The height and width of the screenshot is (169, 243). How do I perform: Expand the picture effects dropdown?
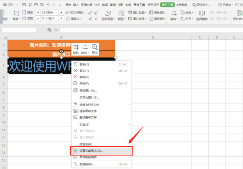click(146, 19)
